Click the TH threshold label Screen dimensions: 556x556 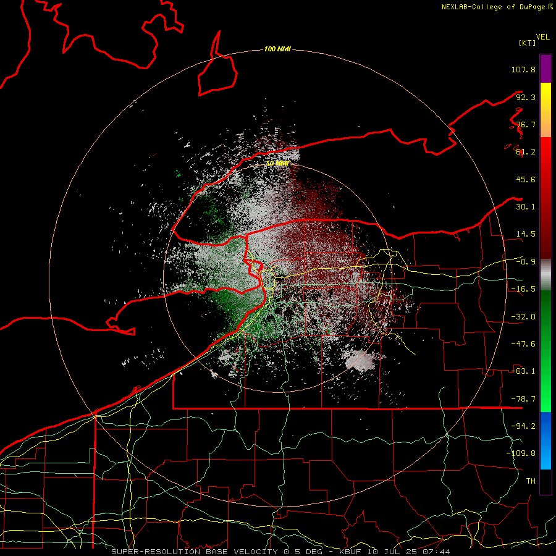tap(531, 481)
